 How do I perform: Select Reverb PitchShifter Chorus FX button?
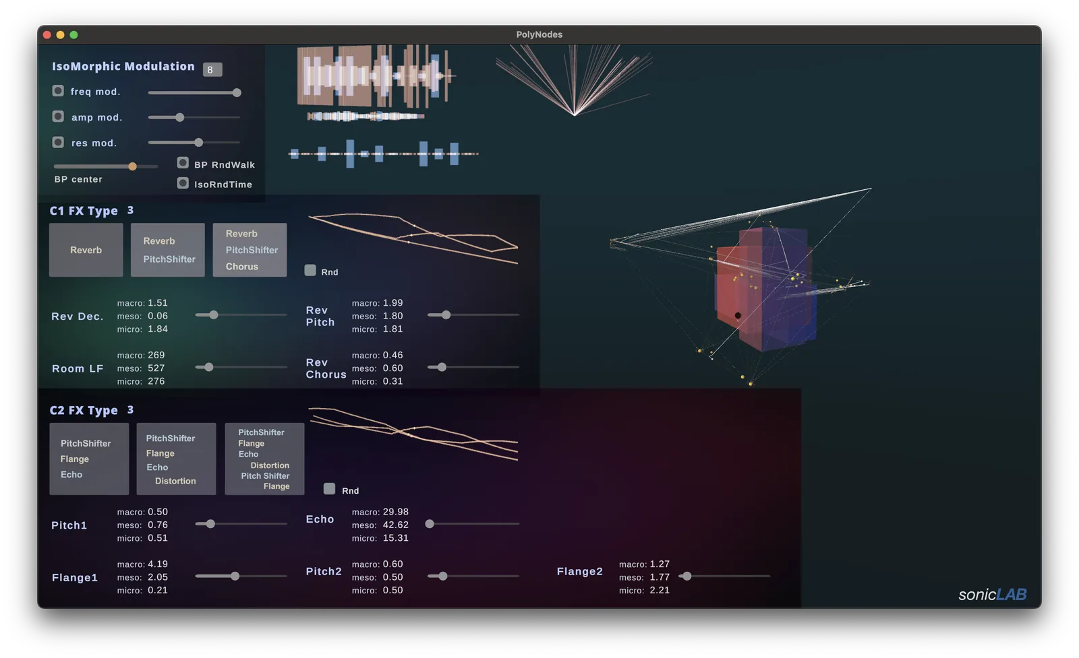250,250
